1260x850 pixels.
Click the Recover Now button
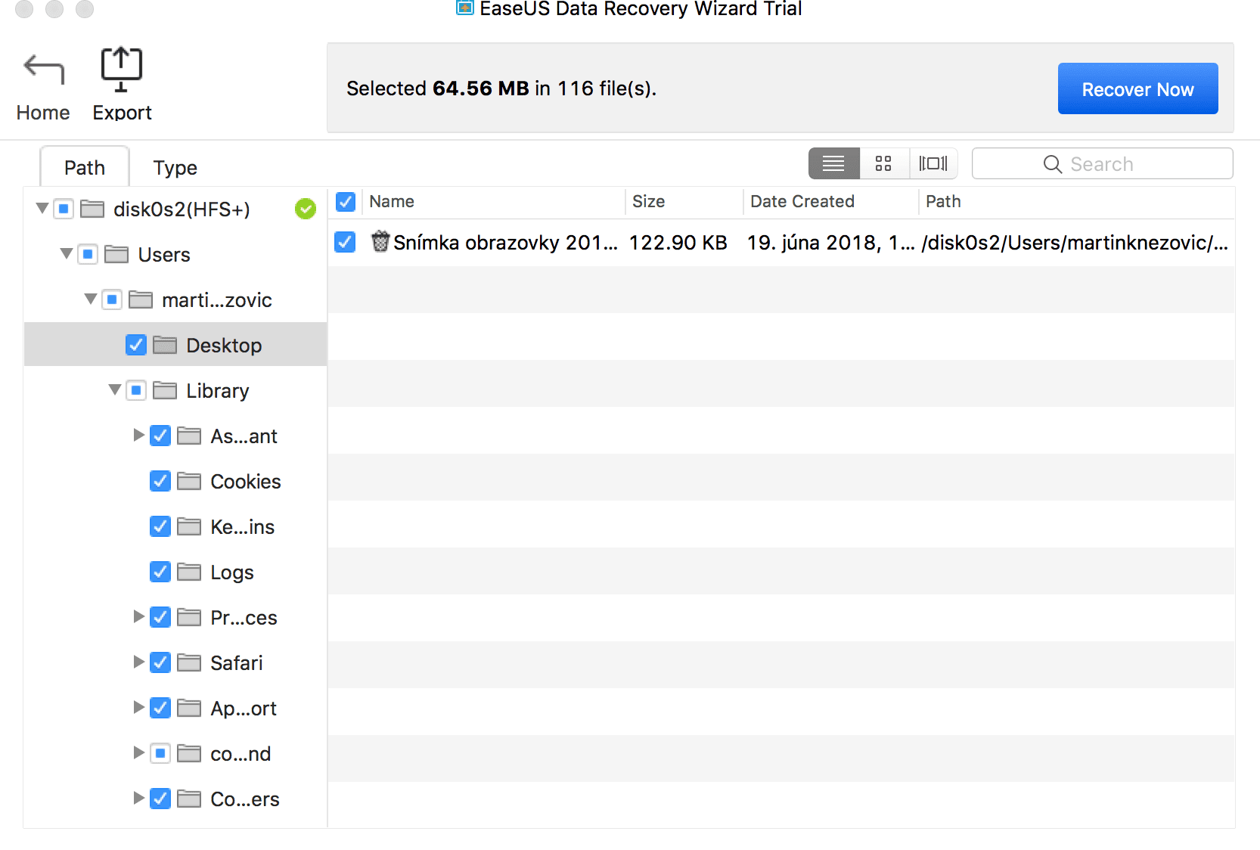coord(1137,88)
